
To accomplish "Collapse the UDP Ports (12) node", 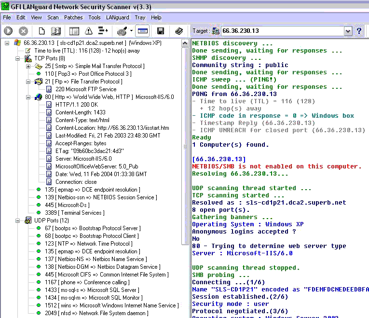I will 18,221.
